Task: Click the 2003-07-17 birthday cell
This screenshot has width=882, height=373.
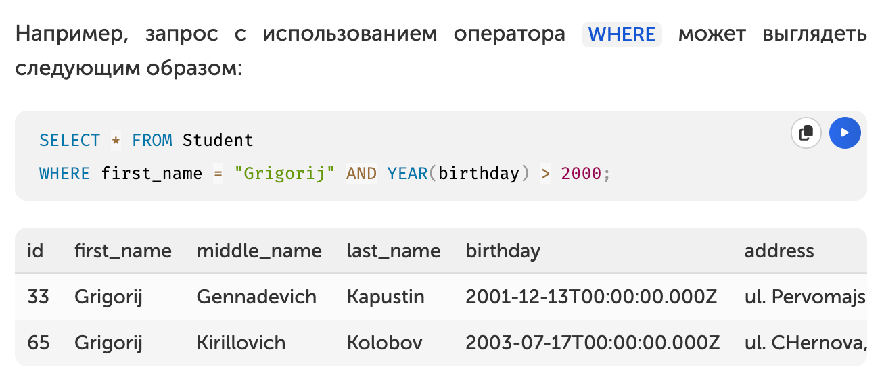Action: 593,343
